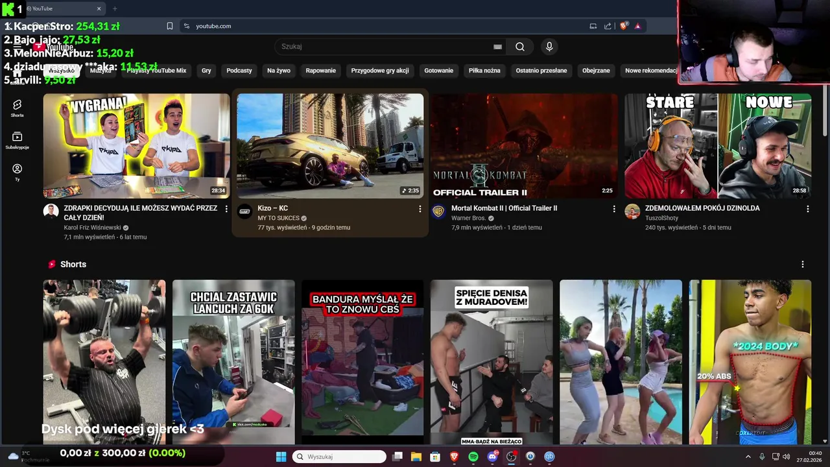Open Discord from the taskbar
830x467 pixels.
(492, 457)
